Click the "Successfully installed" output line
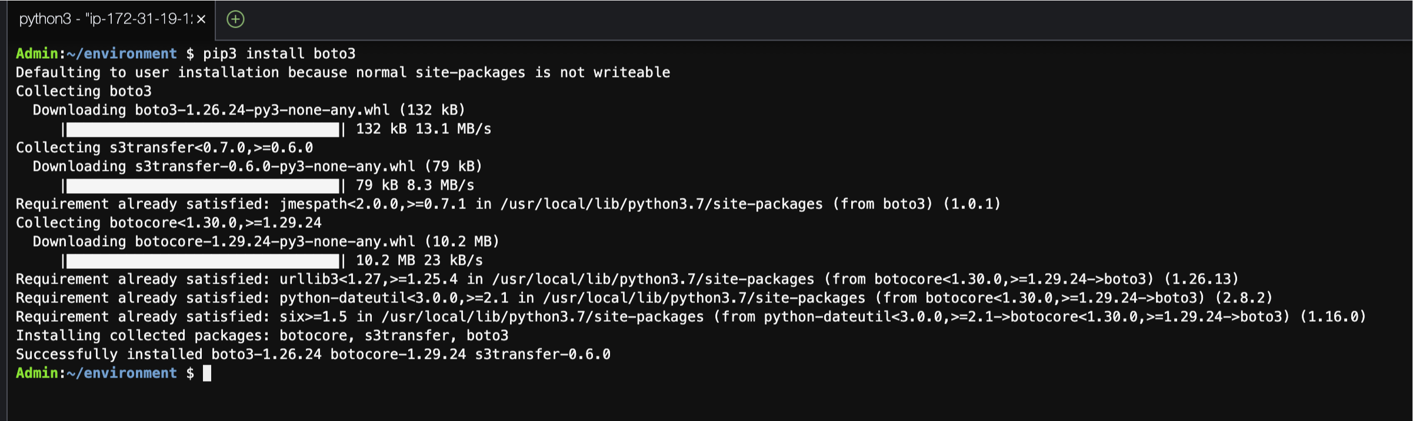The width and height of the screenshot is (1413, 421). pos(313,355)
